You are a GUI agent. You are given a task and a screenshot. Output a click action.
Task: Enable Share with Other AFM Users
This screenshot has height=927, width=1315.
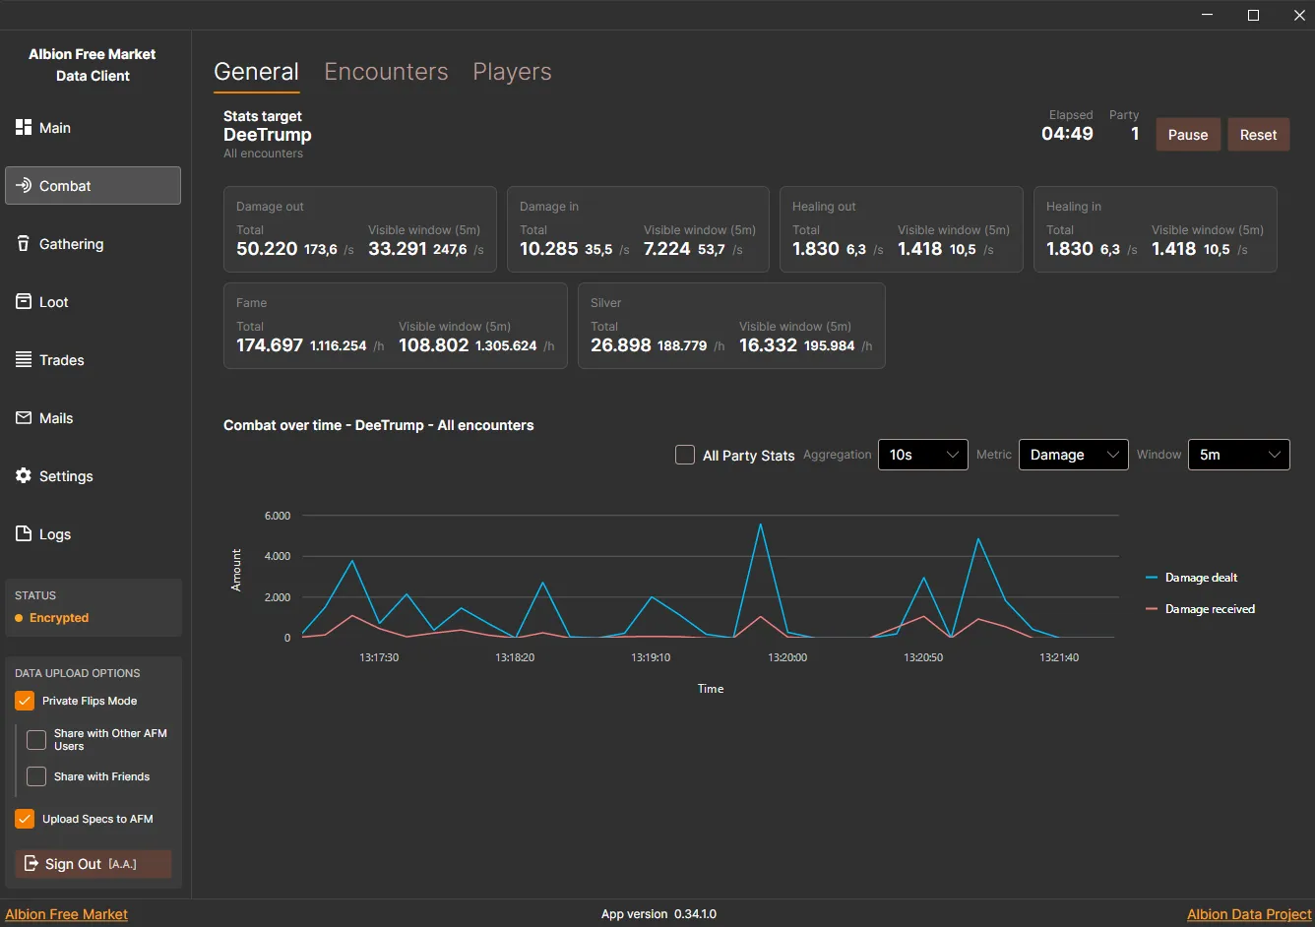pyautogui.click(x=36, y=740)
